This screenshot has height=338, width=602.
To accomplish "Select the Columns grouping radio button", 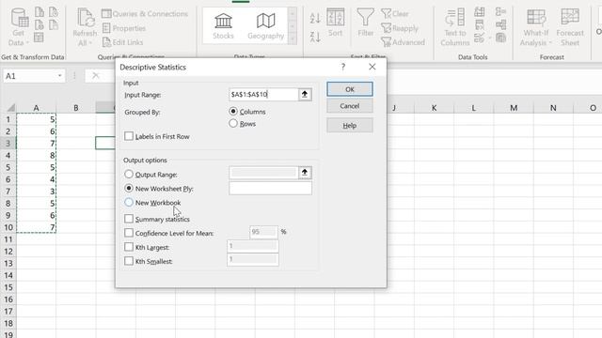I will click(233, 112).
